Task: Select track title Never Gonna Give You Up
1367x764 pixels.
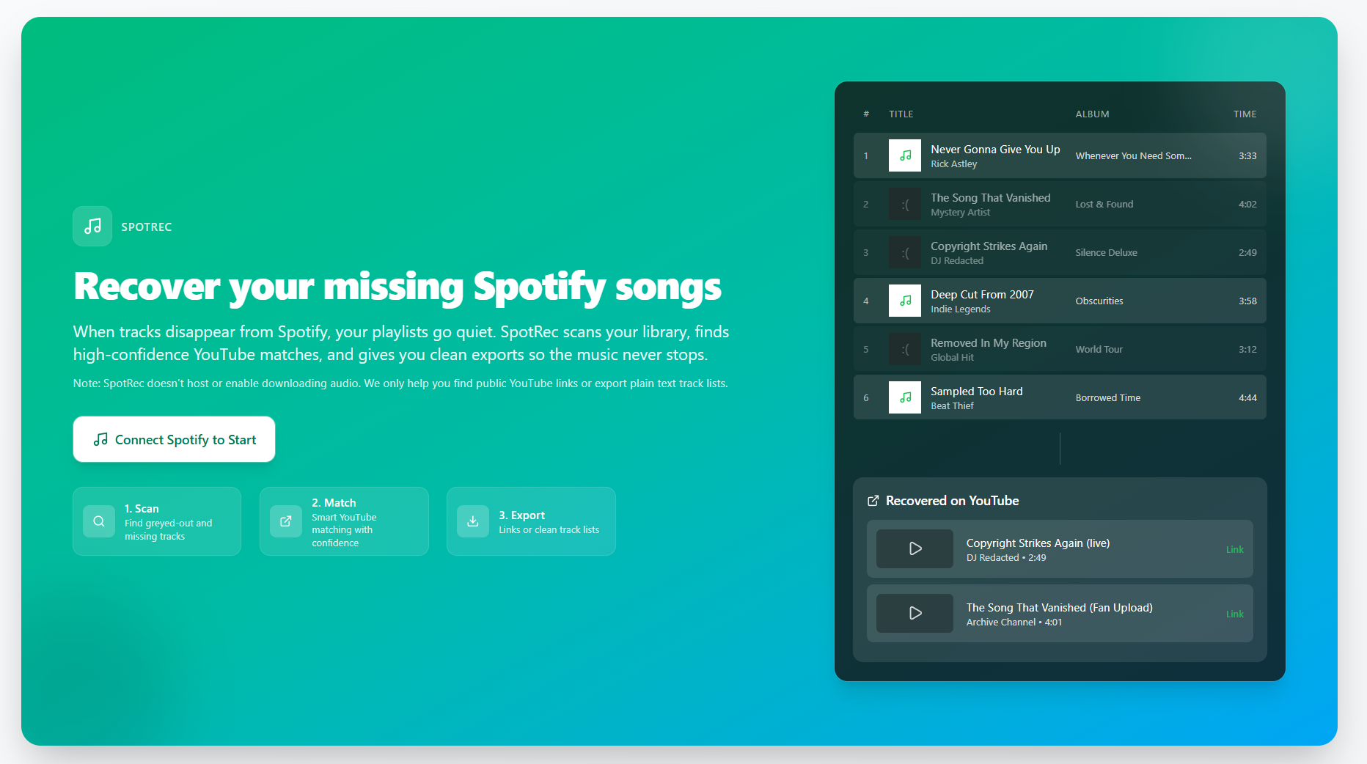Action: coord(995,149)
